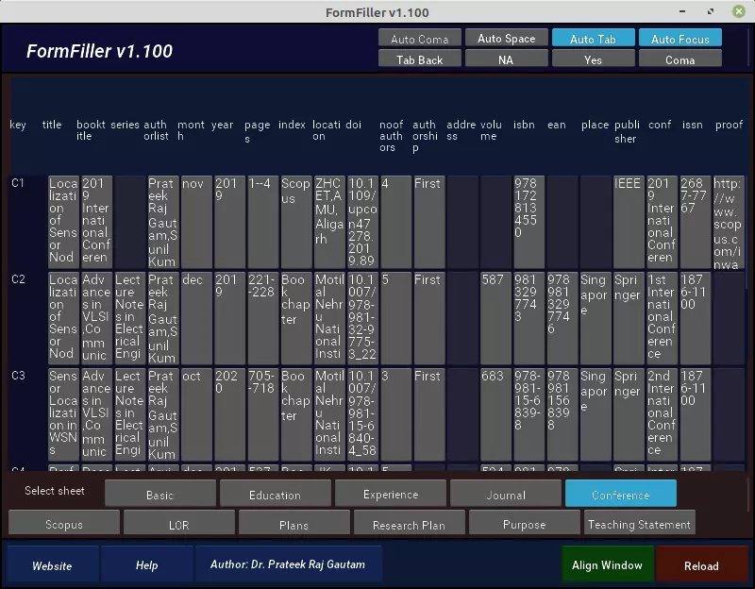Click the Tab Back button

tap(419, 59)
